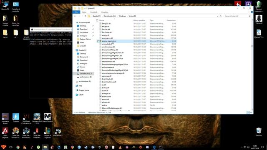Open Questo PC desktop icon

click(5, 6)
